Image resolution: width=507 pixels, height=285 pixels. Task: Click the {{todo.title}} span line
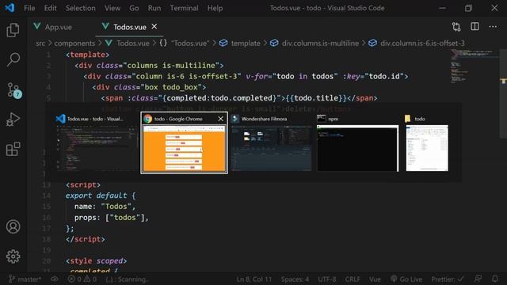(239, 98)
